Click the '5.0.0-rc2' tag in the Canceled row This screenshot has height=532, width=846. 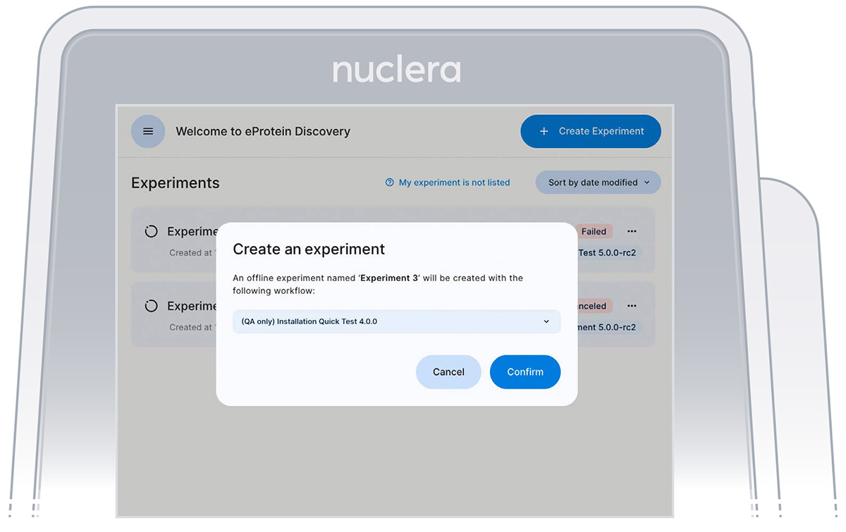[608, 327]
